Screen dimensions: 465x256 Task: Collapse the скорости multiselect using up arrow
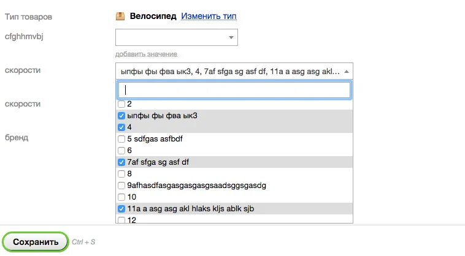pos(347,72)
